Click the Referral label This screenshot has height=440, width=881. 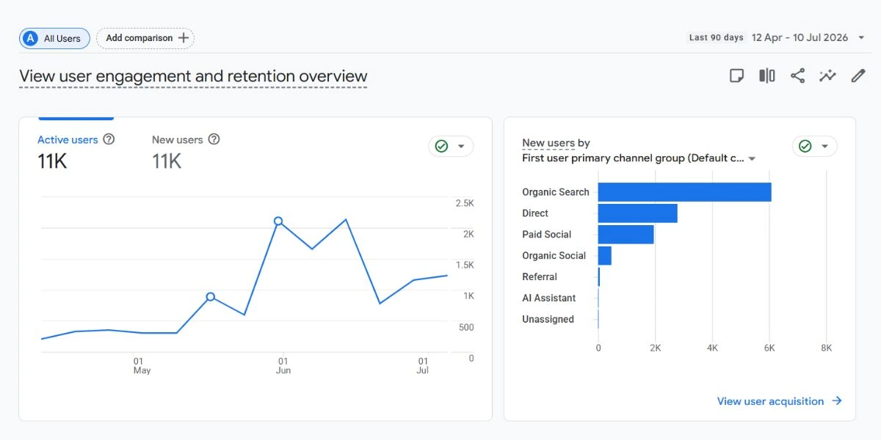point(540,277)
